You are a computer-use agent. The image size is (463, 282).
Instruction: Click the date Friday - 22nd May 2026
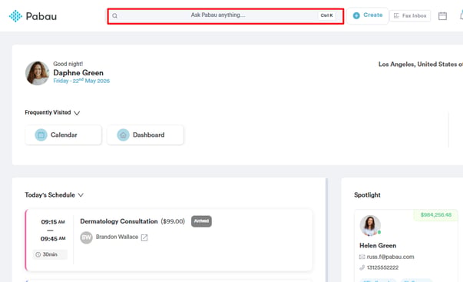point(81,81)
